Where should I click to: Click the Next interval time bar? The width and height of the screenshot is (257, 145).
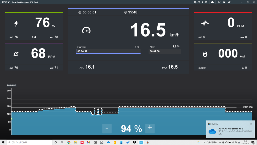[x=165, y=51]
